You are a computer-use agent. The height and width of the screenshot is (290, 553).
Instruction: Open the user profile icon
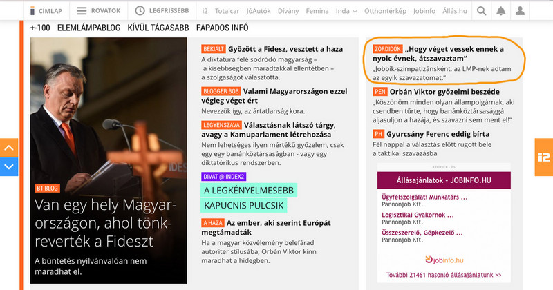[x=520, y=11]
